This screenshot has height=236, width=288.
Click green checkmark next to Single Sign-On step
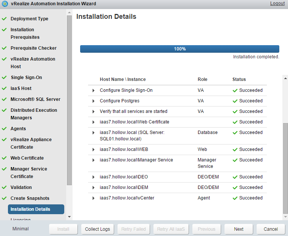pos(4,78)
